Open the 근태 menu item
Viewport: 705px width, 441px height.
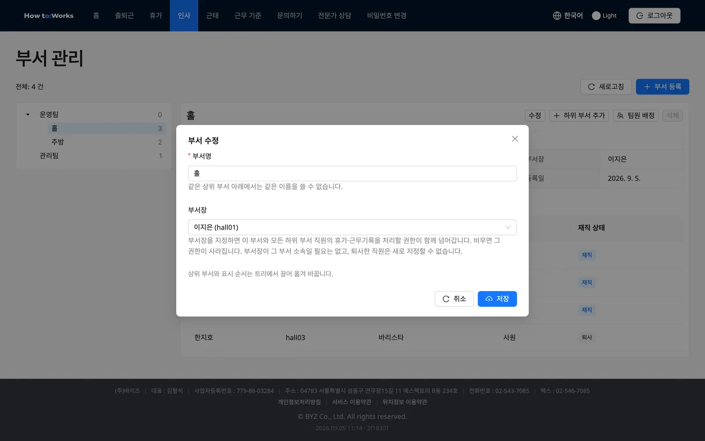(x=212, y=15)
